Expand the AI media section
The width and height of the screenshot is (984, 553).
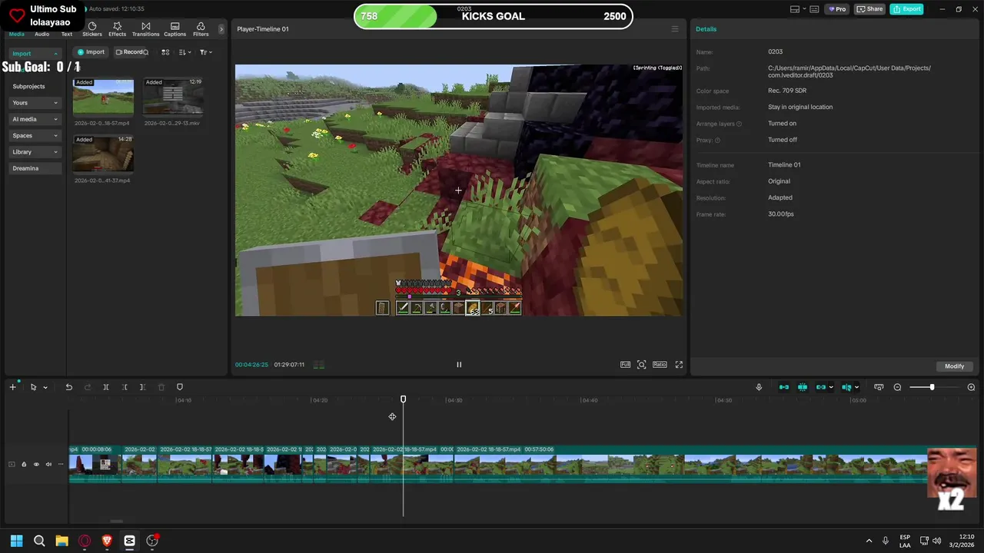tap(35, 119)
